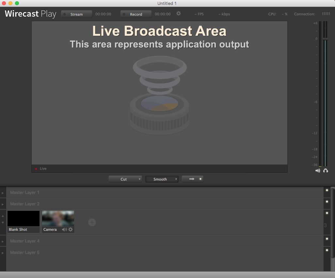Start recording with the Record button
Viewport: 335px width, 278px height.
pyautogui.click(x=136, y=14)
